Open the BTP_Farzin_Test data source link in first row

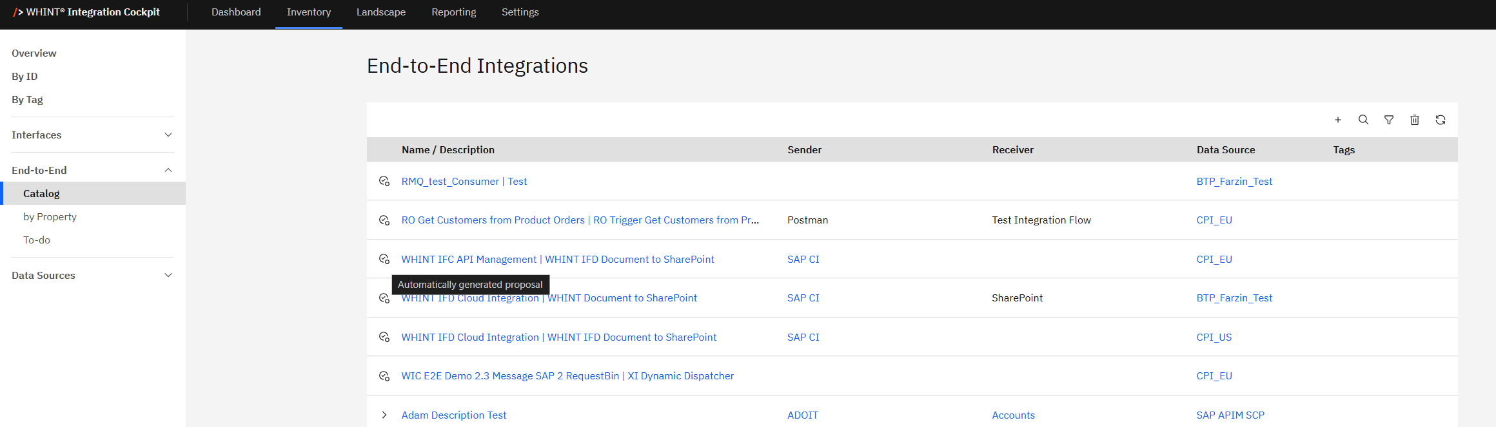point(1234,182)
